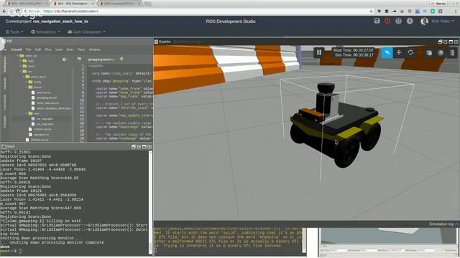Click the Commands side tab in IDE
This screenshot has height=258, width=460.
pos(4,102)
